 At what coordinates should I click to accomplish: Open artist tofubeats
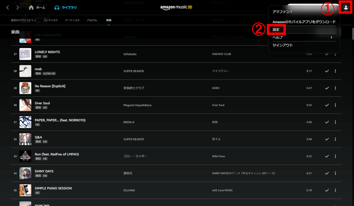click(x=130, y=54)
